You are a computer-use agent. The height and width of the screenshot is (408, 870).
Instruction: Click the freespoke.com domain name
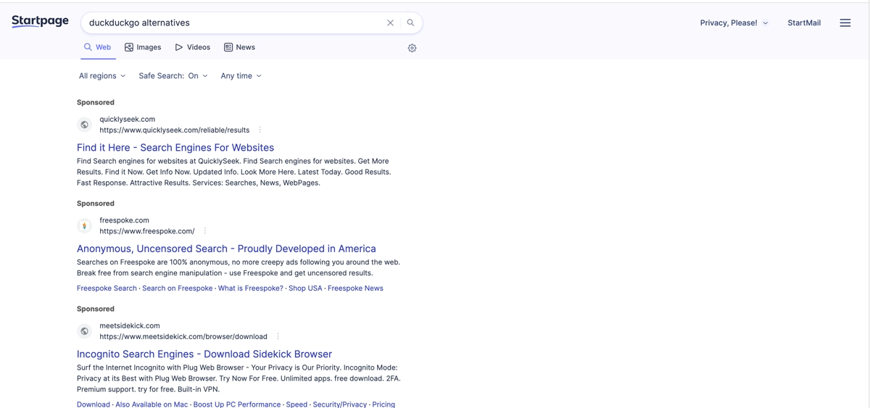point(125,220)
